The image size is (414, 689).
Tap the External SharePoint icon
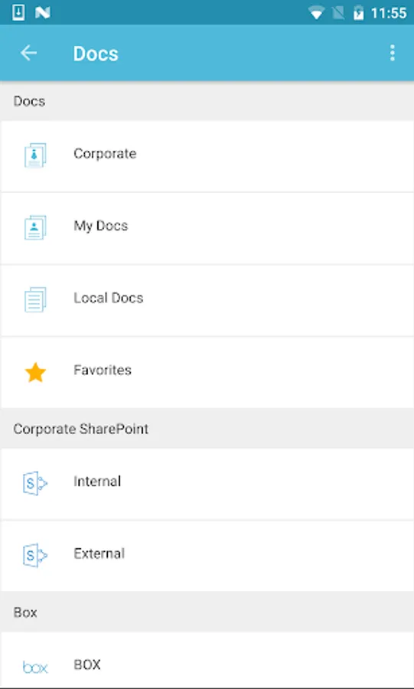point(34,556)
